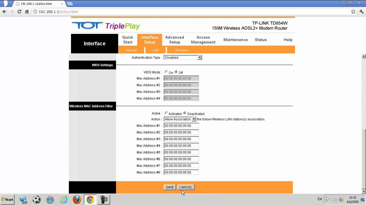Screen dimensions: 366x205
Task: Click the EN language indicator
Action: (x=320, y=199)
